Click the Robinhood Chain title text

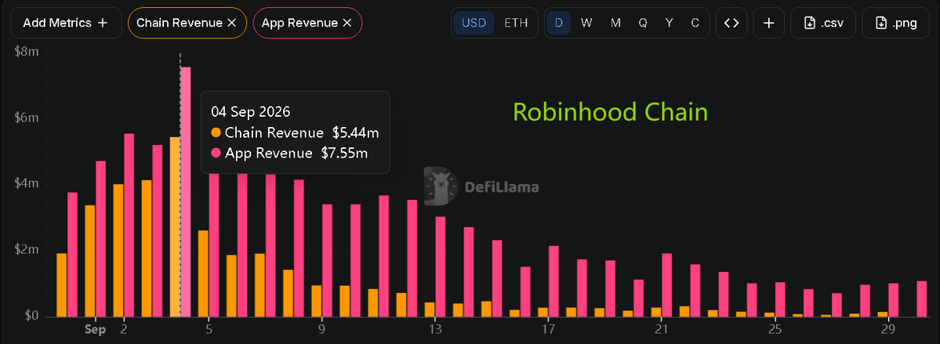[x=610, y=113]
